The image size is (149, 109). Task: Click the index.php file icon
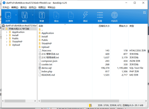[x=40, y=72]
